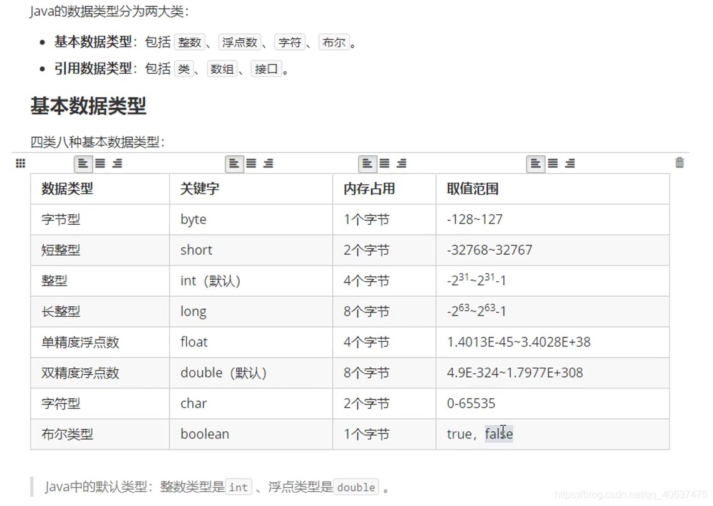Click the short keyword cell
This screenshot has width=713, height=506.
pos(251,250)
